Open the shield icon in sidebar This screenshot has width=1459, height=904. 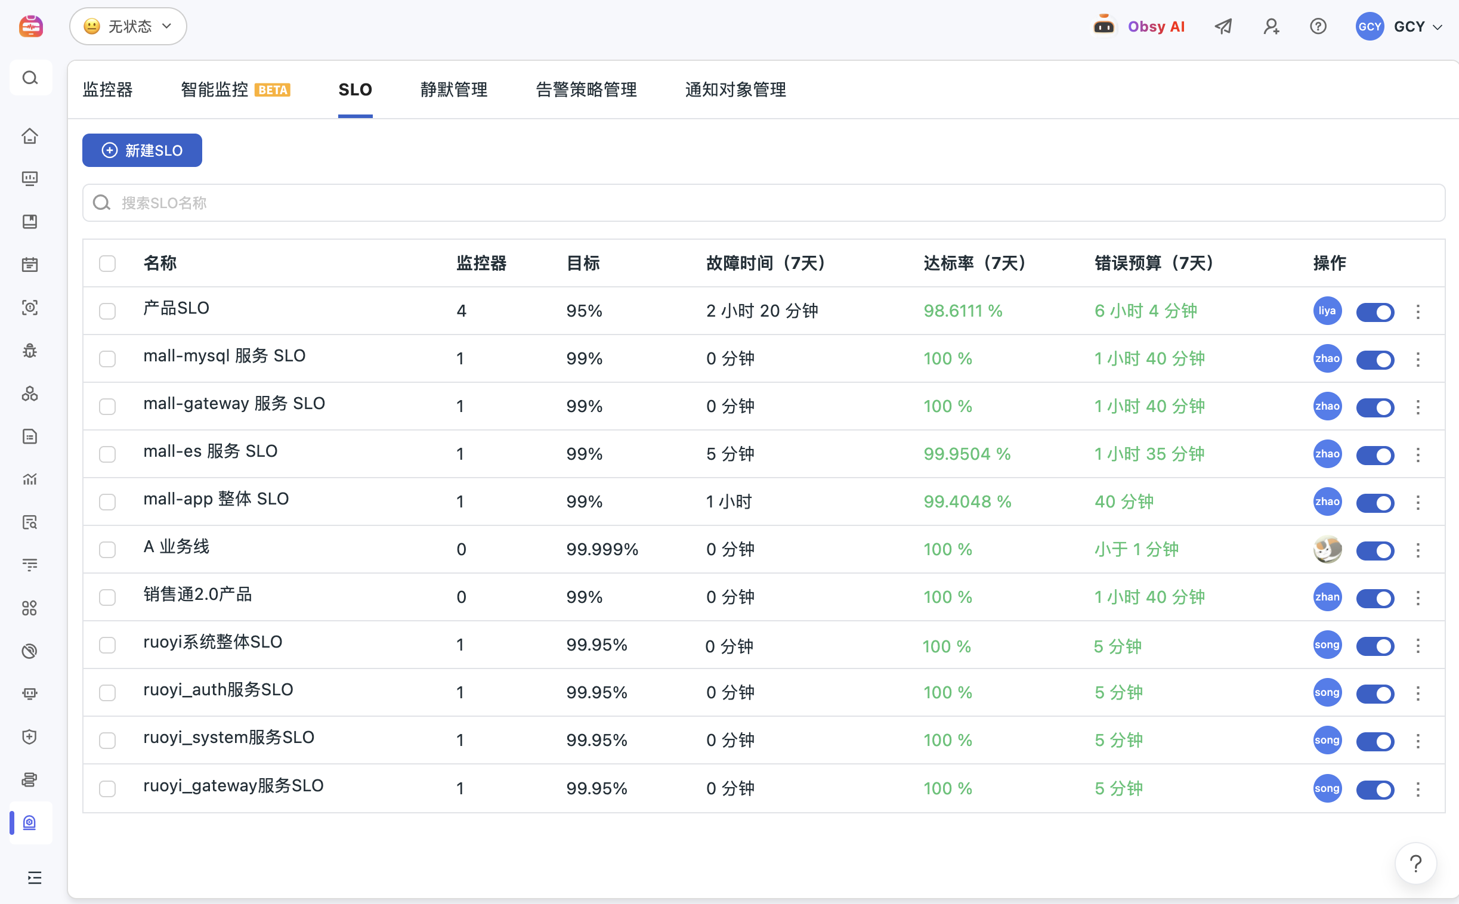pyautogui.click(x=30, y=736)
